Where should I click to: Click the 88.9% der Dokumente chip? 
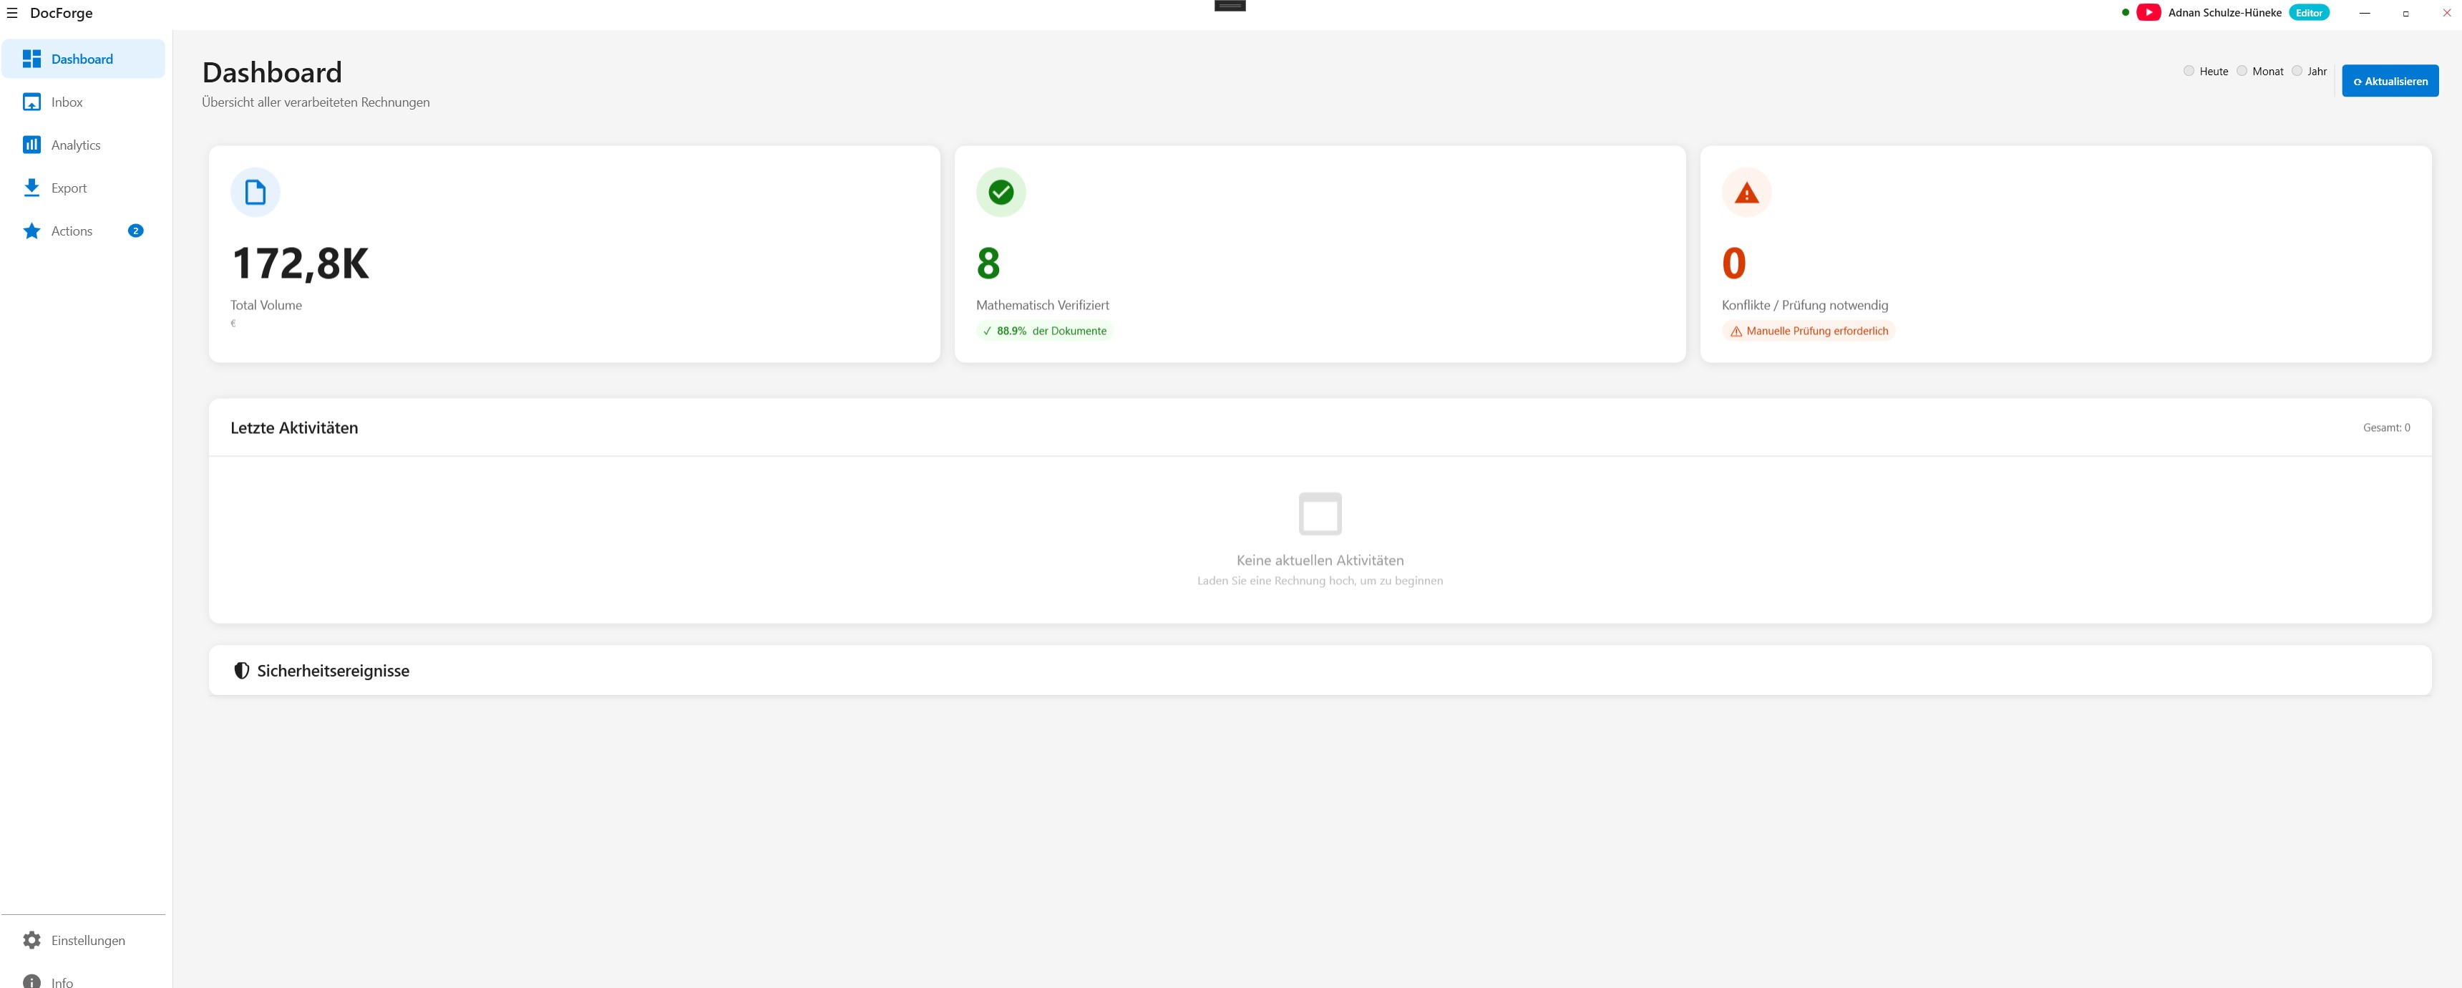1043,331
